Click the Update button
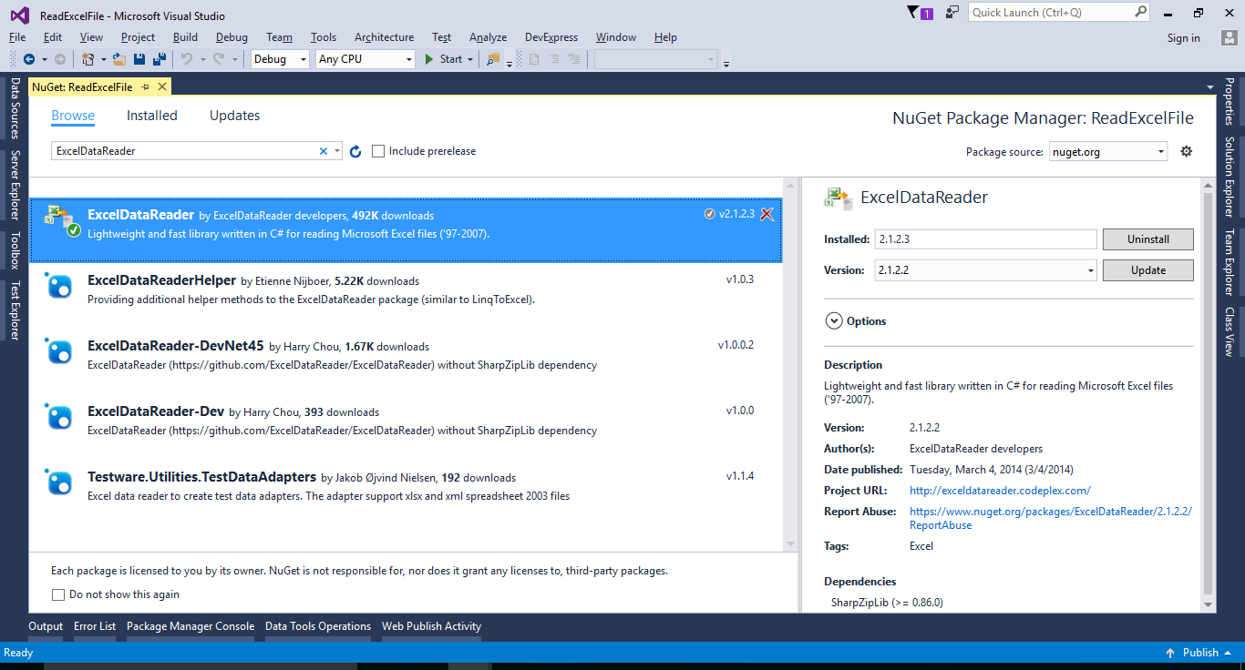This screenshot has width=1245, height=670. click(x=1147, y=270)
